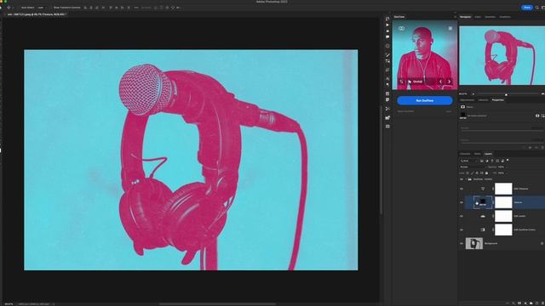This screenshot has width=545, height=306.
Task: Click the Masks icon in Properties panel
Action: pos(462,107)
